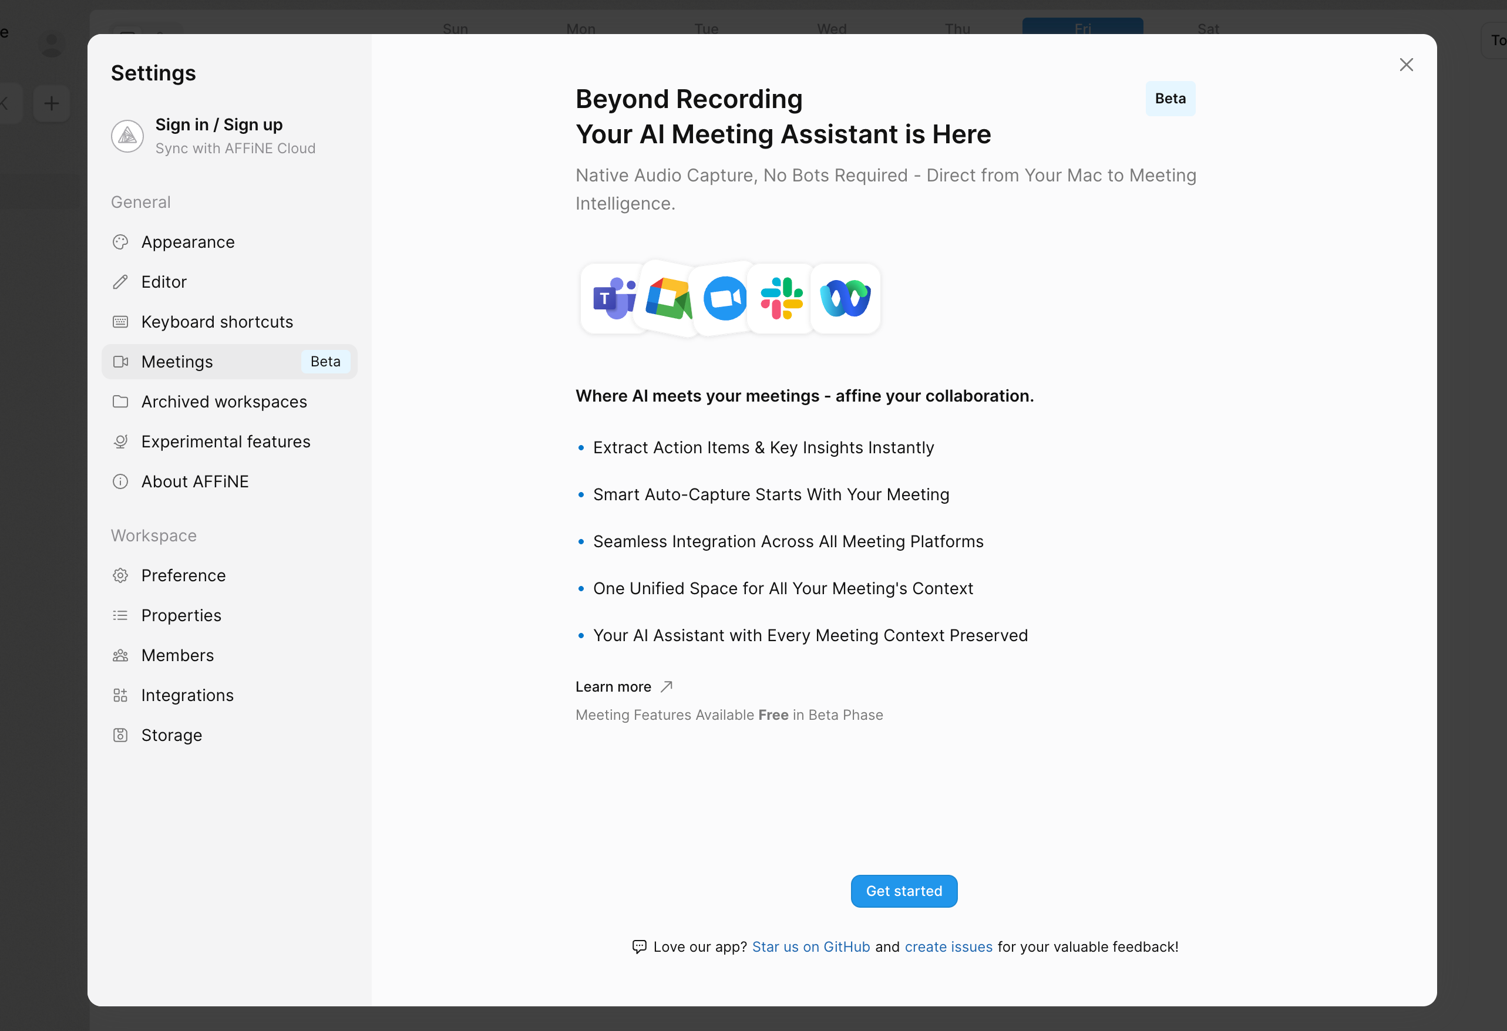The width and height of the screenshot is (1507, 1031).
Task: Click the Integrations grid icon
Action: [120, 695]
